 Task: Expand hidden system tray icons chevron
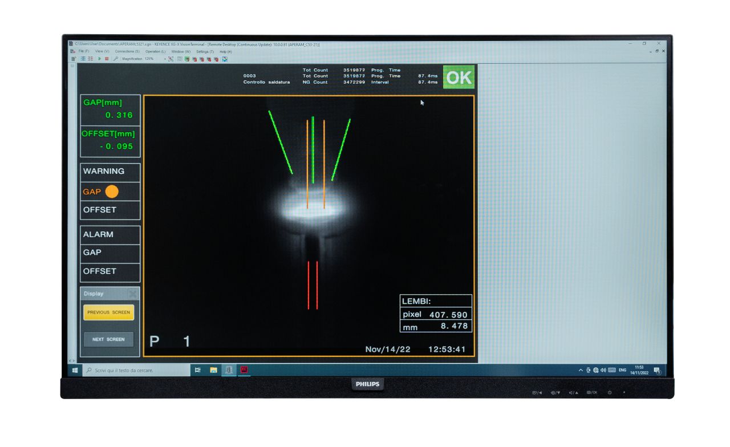581,370
